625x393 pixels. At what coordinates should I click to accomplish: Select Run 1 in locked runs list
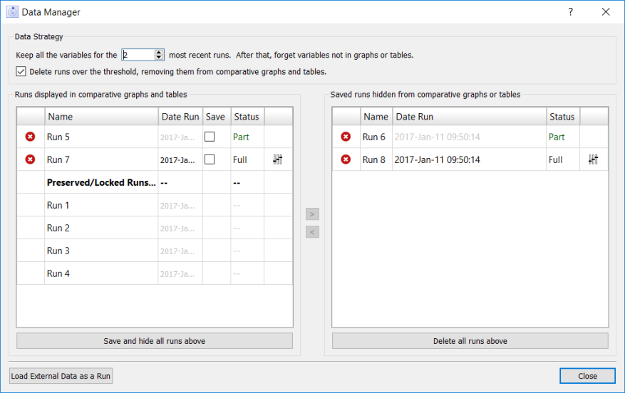[58, 205]
